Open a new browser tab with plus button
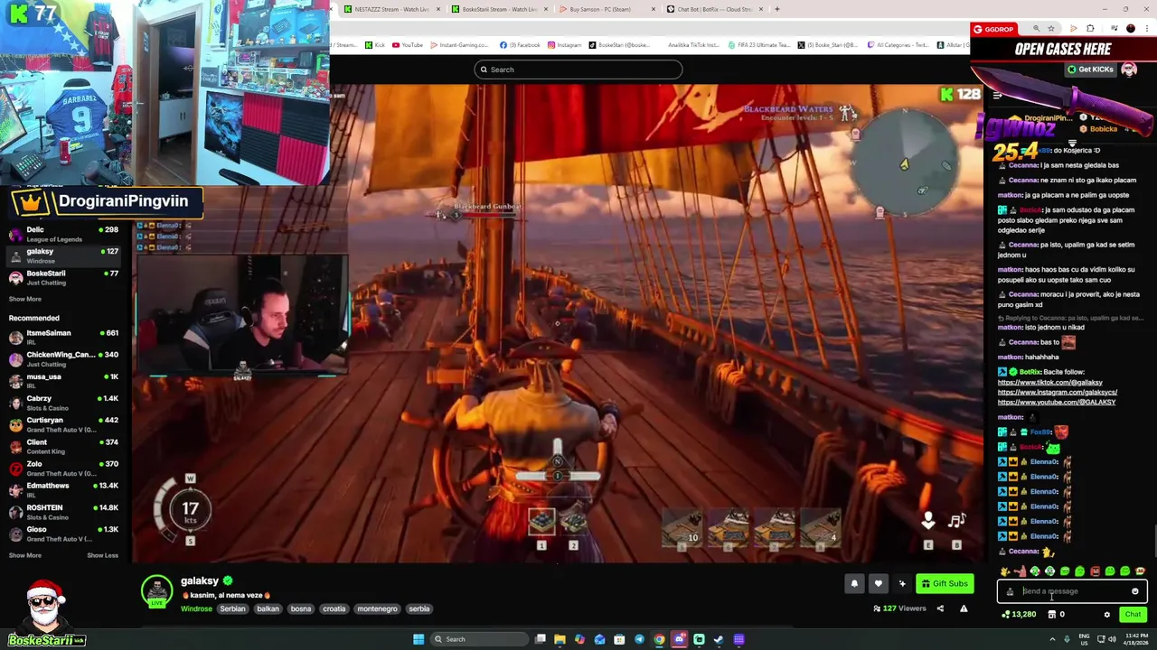Screen dimensions: 1157x650 tap(777, 9)
